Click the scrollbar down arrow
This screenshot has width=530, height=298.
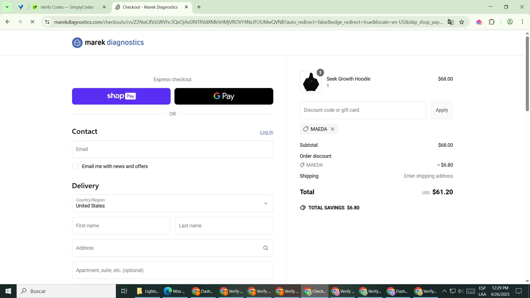point(527,281)
